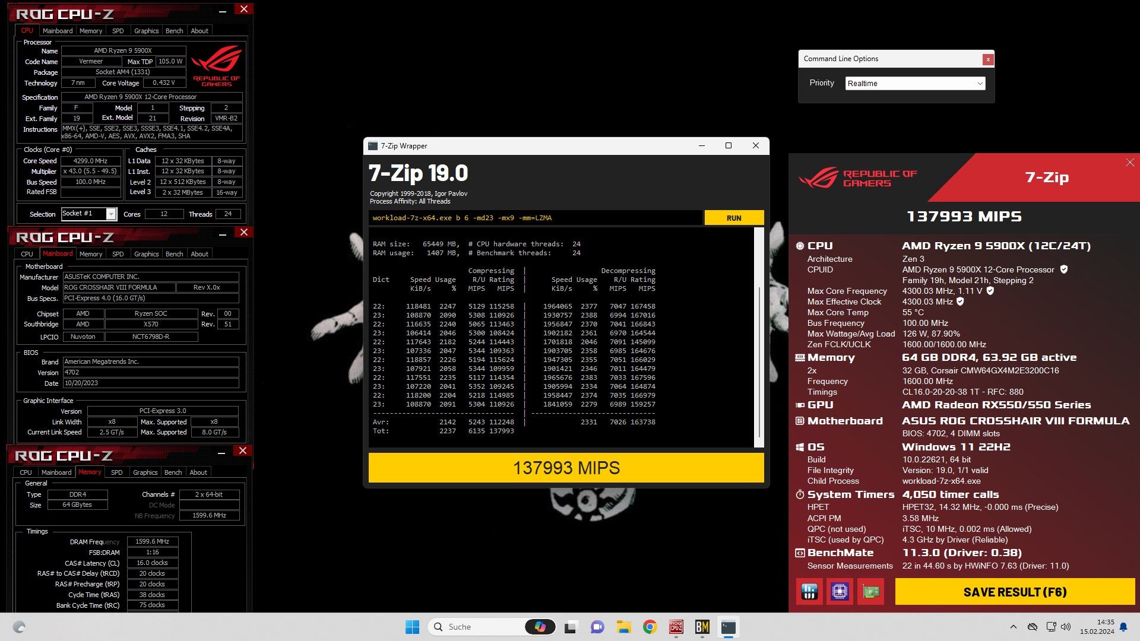Show hidden tray icons chevron

1014,627
